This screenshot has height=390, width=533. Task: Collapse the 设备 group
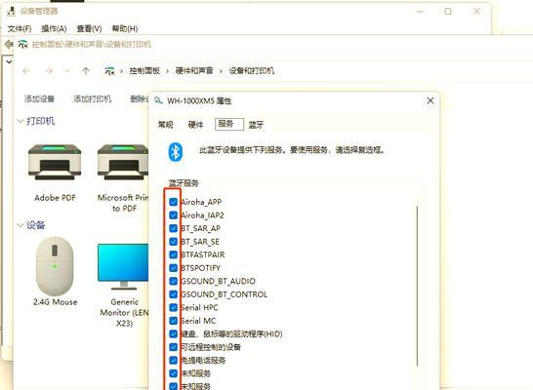(20, 225)
